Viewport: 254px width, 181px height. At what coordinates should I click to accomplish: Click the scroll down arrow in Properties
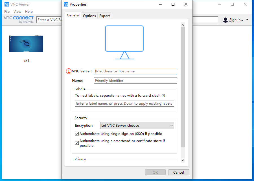[183, 160]
